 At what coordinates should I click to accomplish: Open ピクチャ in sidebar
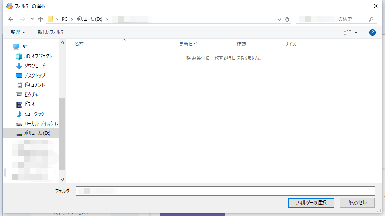[x=27, y=94]
